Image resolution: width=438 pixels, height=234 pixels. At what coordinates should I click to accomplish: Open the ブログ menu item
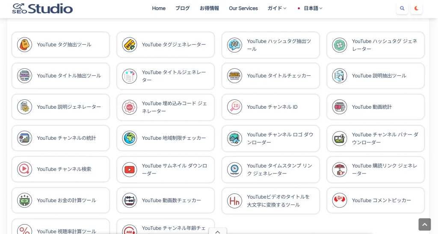coord(183,9)
